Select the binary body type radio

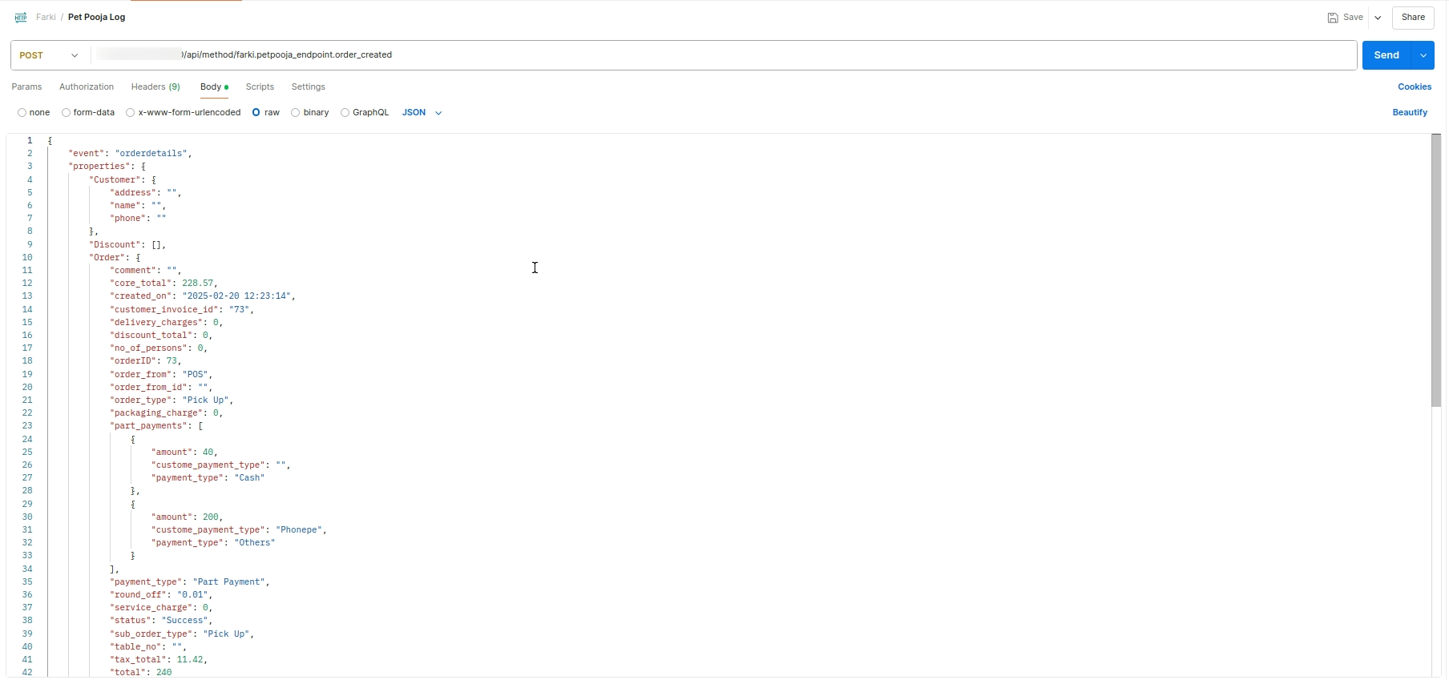tap(296, 113)
